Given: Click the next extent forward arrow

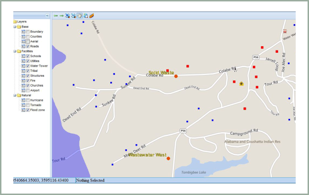Looking at the screenshot, I should point(62,16).
